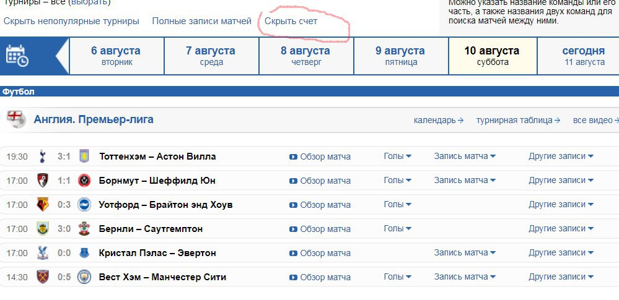Click the England flag league icon
Screen dimensions: 619x300
16,119
